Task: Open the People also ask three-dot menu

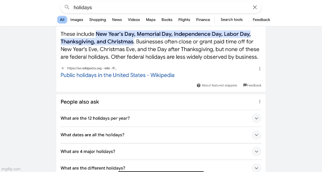Action: click(260, 101)
